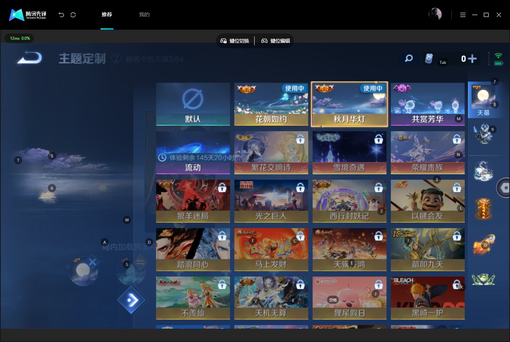Select the locked 狼羊迷局 theme

click(193, 201)
